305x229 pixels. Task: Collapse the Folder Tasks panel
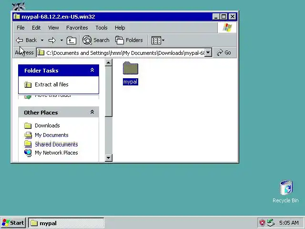tap(92, 70)
